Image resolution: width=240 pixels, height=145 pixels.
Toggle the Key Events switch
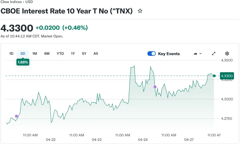click(x=152, y=54)
